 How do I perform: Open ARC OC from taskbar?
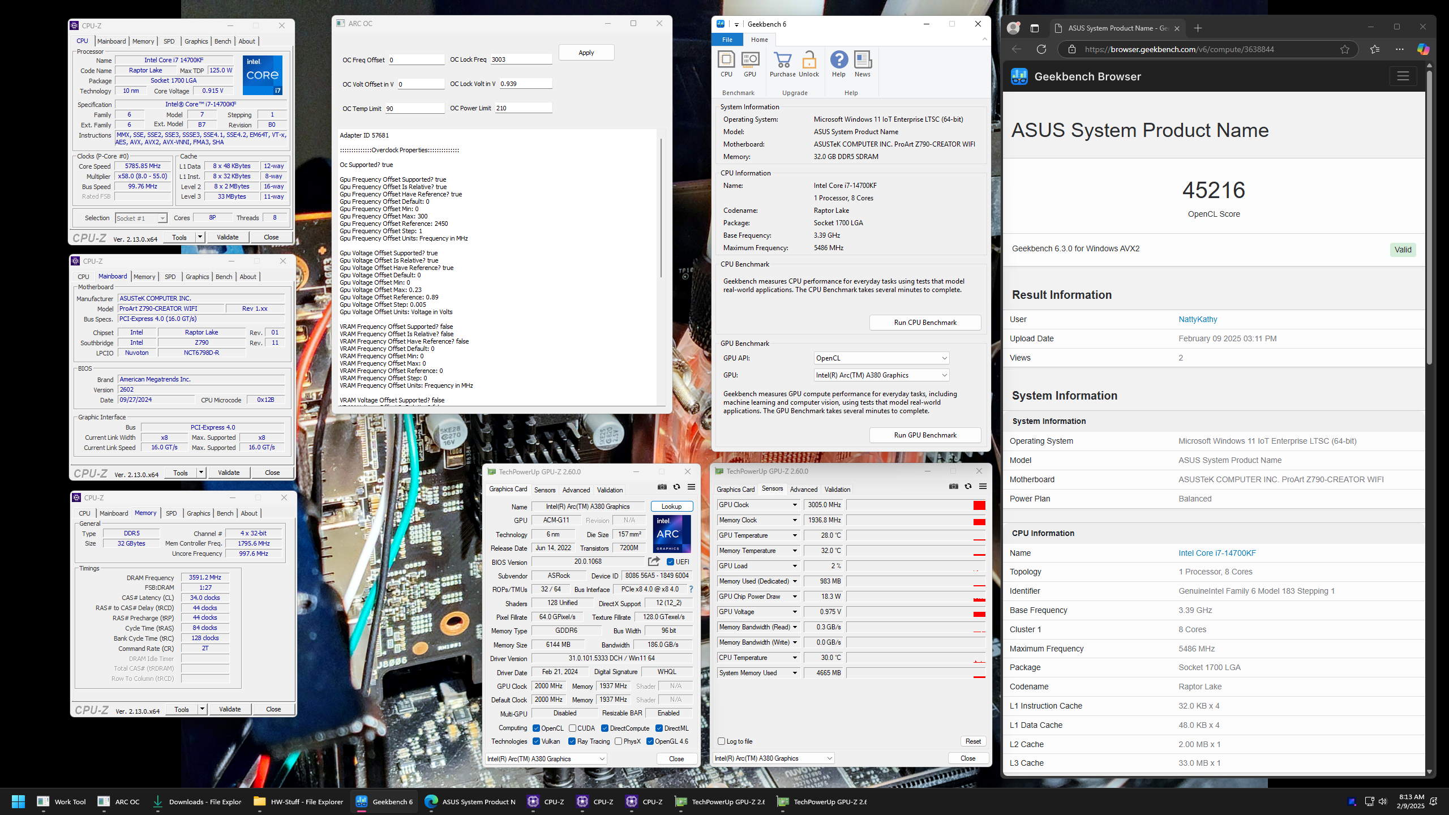[119, 801]
